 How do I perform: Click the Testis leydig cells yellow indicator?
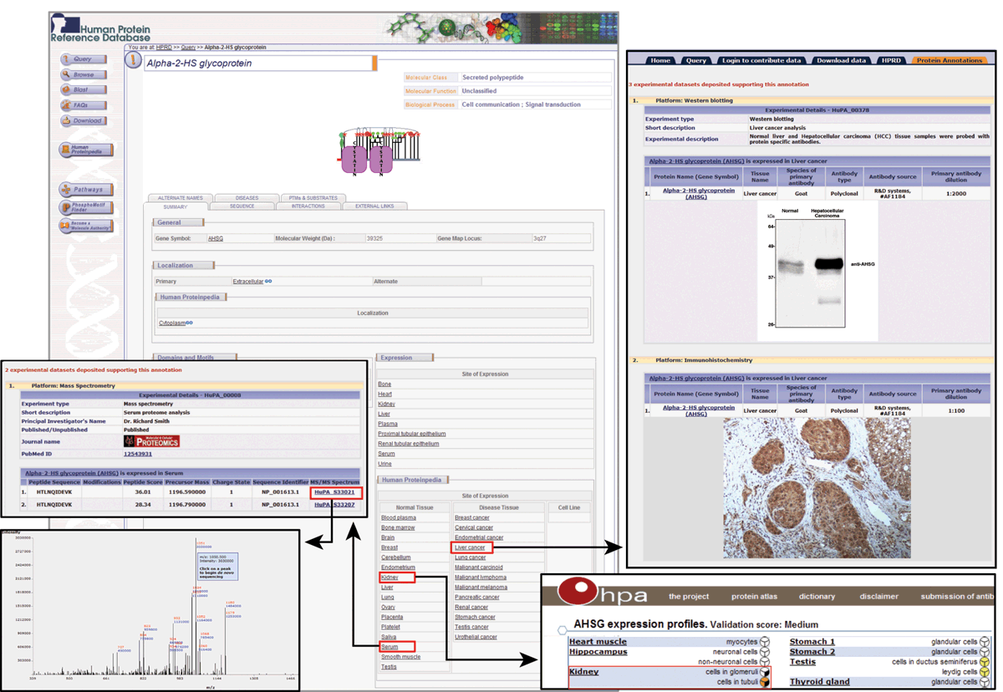click(x=985, y=672)
